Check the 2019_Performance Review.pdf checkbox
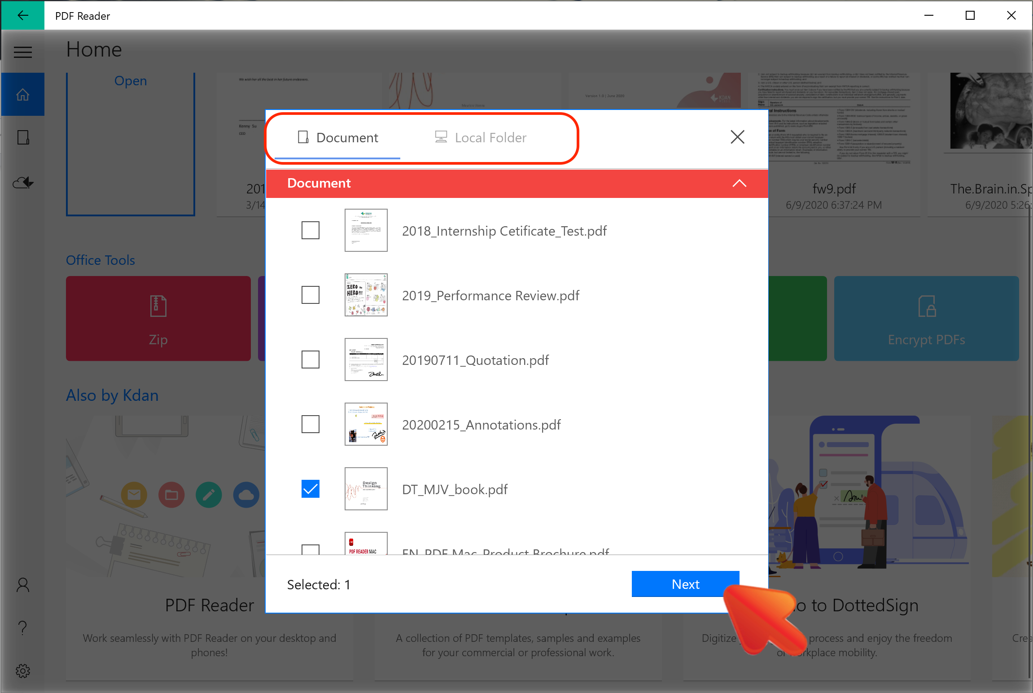1033x693 pixels. 310,295
